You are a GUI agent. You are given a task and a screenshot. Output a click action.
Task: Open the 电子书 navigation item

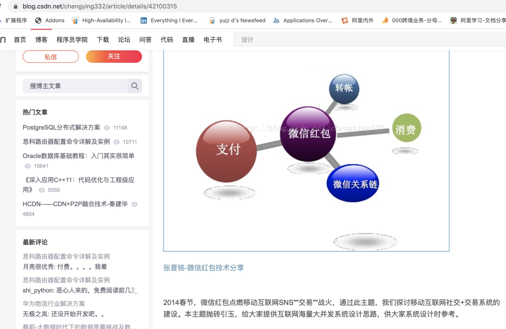click(x=213, y=40)
